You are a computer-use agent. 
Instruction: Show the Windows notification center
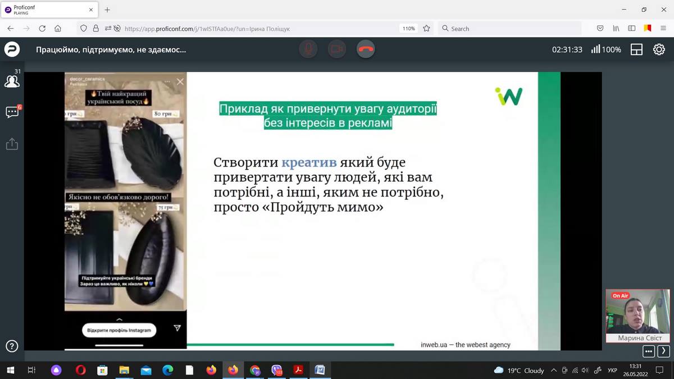[x=659, y=370]
